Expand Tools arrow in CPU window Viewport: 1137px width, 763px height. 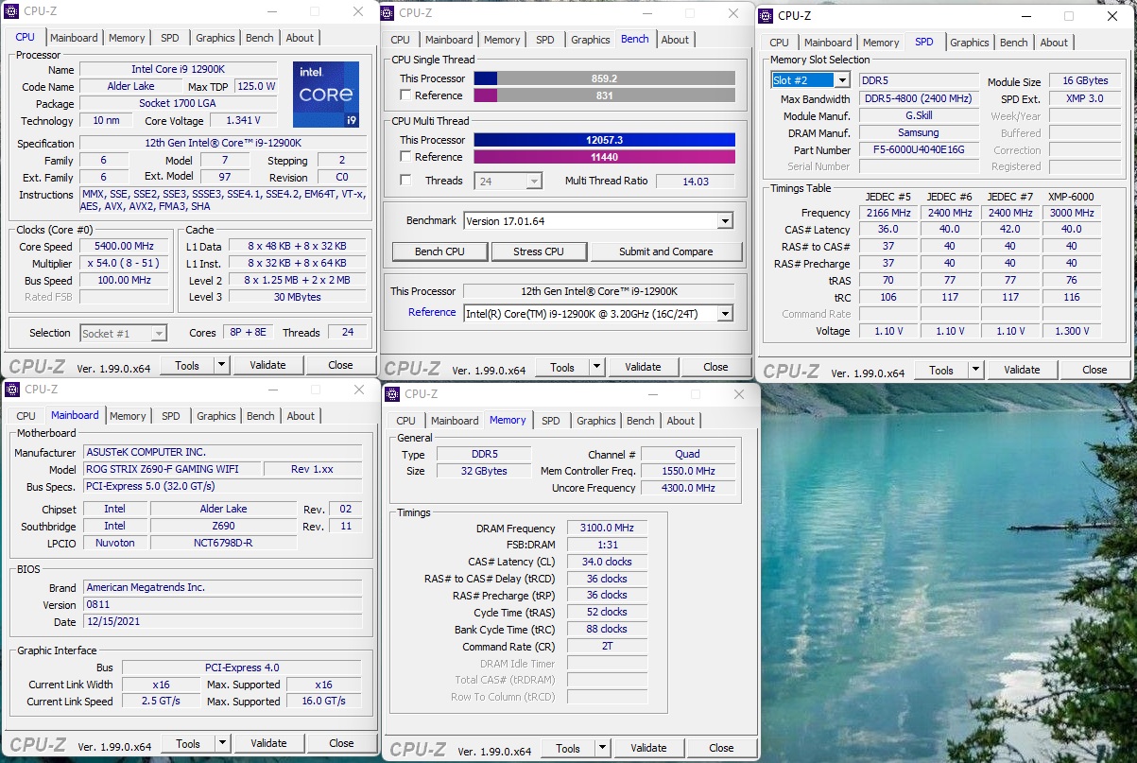(x=222, y=365)
